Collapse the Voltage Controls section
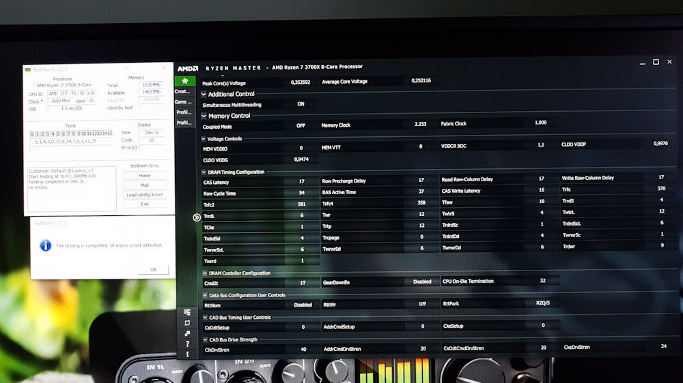Viewport: 683px width, 383px height. (x=204, y=138)
